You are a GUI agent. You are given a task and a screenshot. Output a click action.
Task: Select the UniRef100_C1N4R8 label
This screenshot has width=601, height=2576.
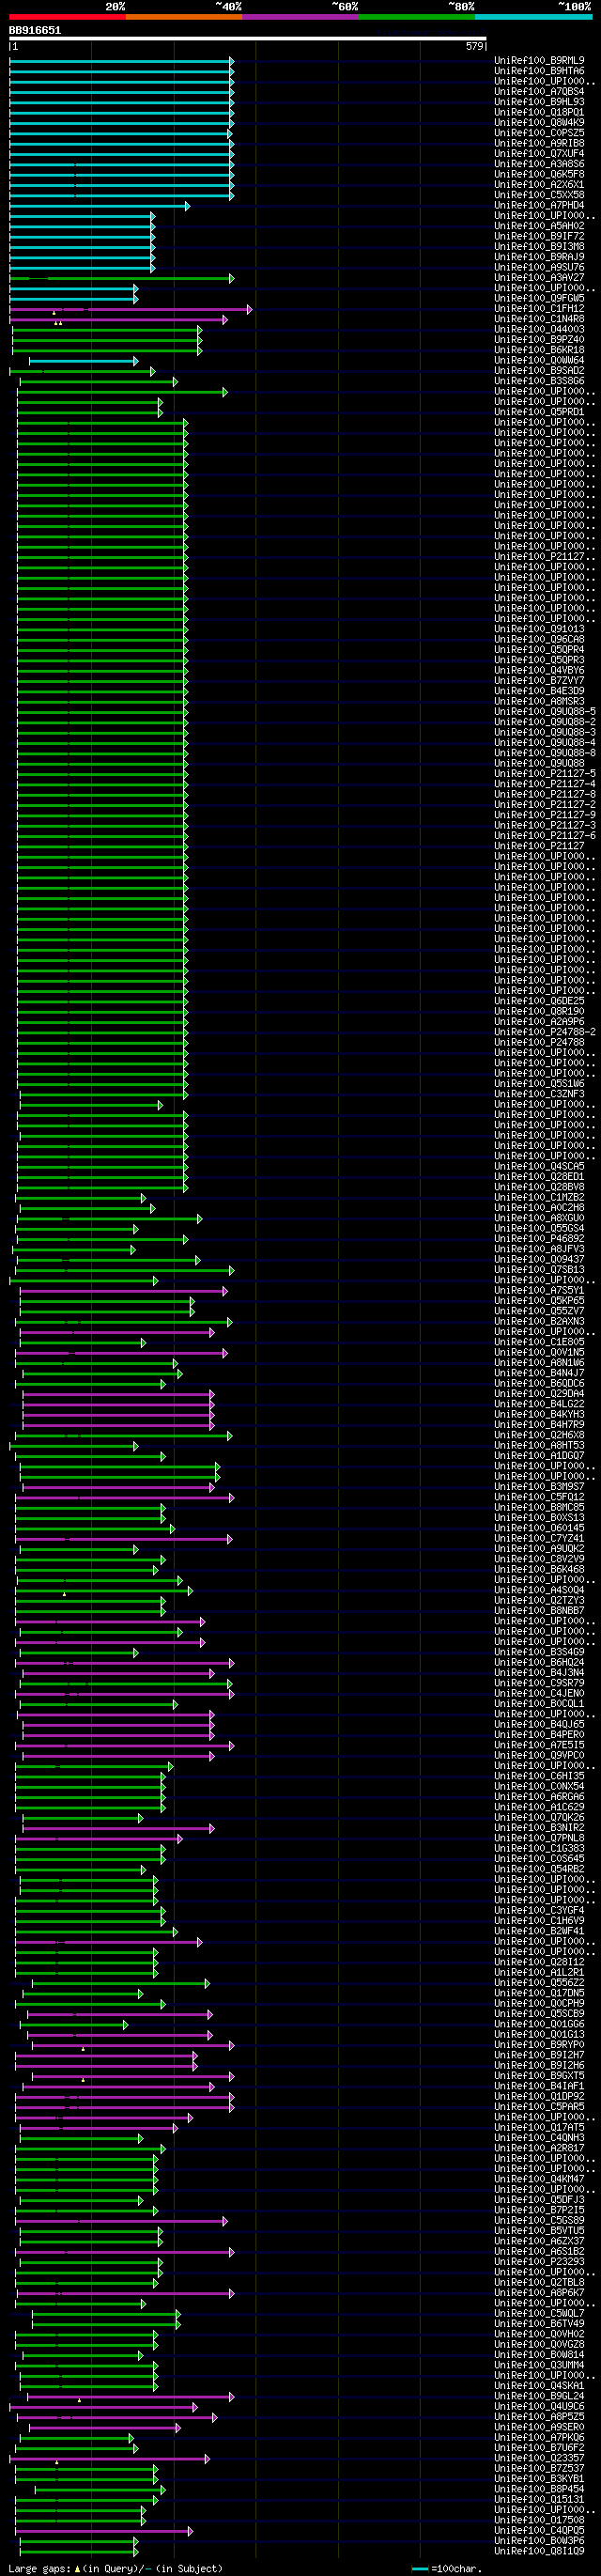click(x=539, y=319)
